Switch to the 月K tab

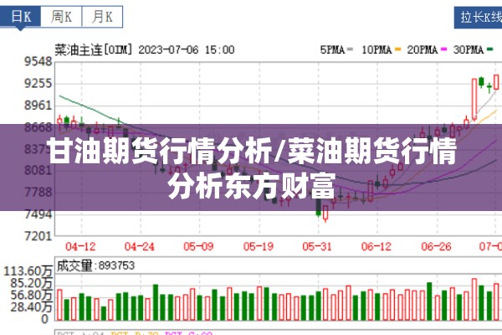pyautogui.click(x=102, y=17)
